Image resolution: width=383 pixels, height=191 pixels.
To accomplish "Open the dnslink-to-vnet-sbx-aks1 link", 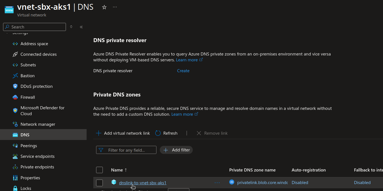I will pyautogui.click(x=143, y=183).
